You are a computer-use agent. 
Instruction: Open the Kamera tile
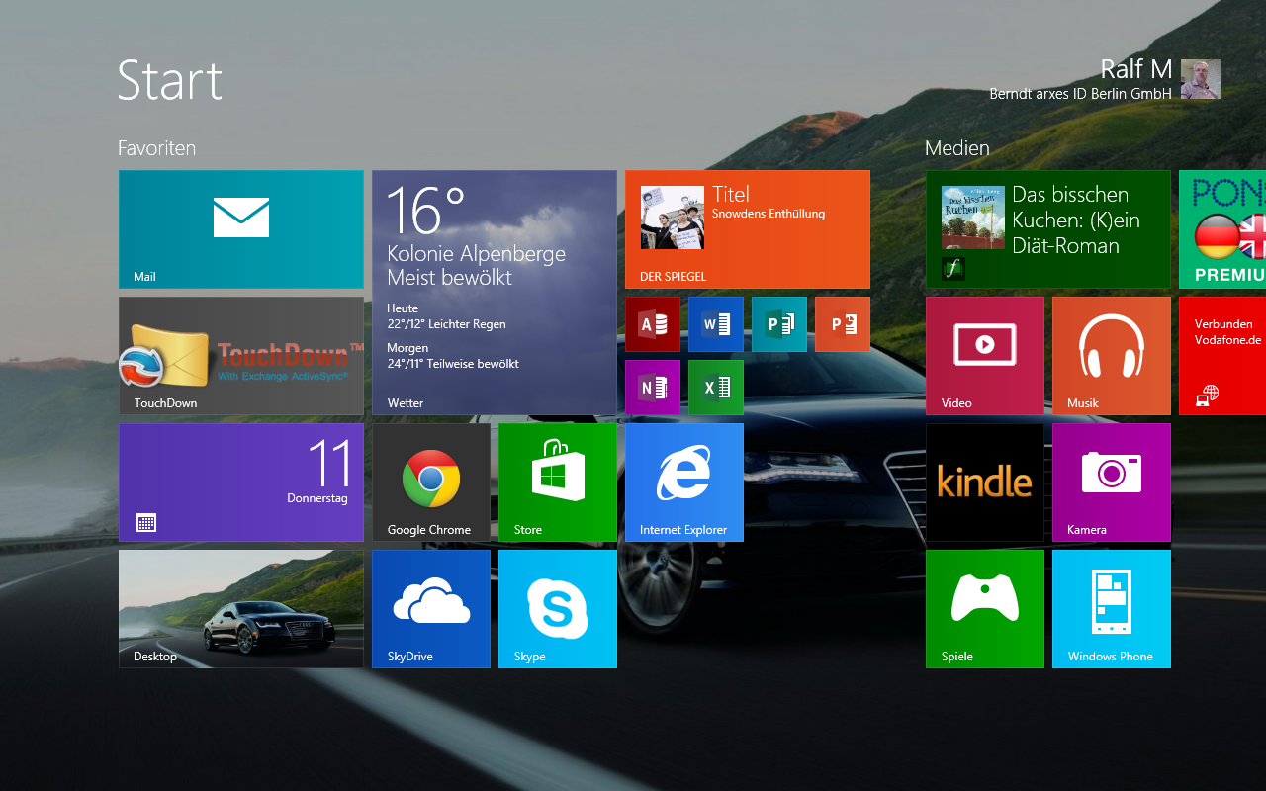pos(1112,483)
